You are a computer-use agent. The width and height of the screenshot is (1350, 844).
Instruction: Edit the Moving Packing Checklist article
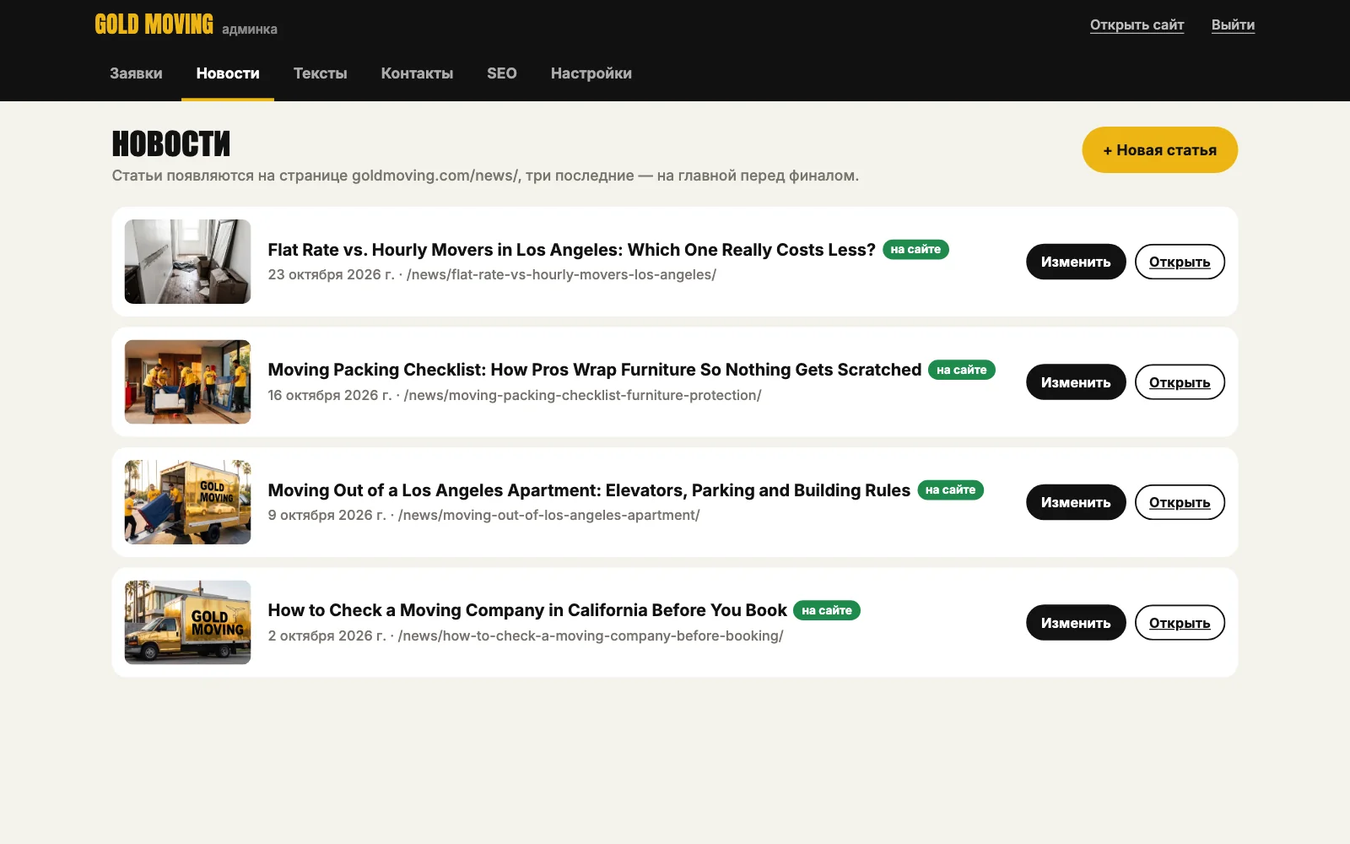click(1076, 382)
